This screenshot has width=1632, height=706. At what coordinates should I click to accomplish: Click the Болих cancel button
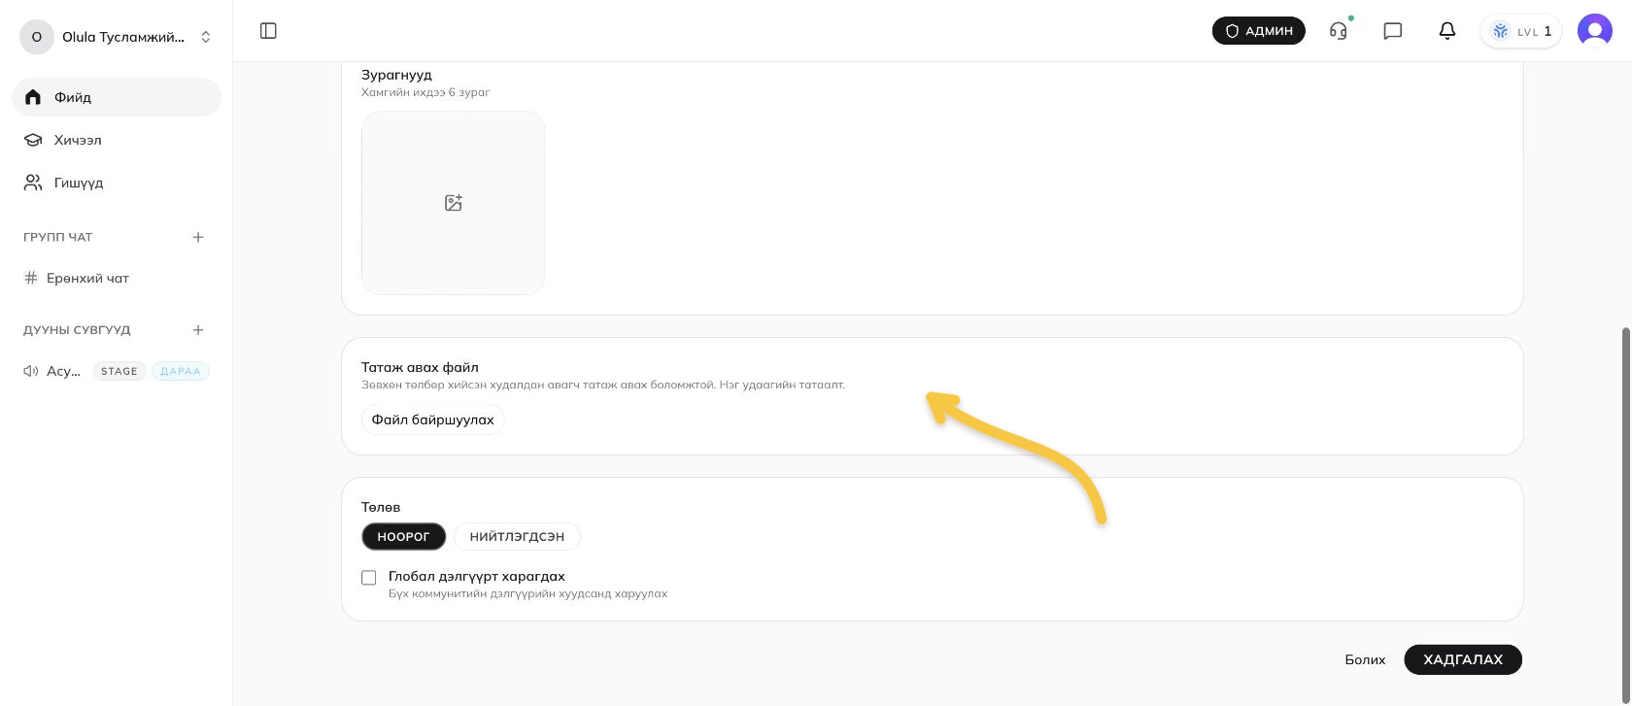1365,659
